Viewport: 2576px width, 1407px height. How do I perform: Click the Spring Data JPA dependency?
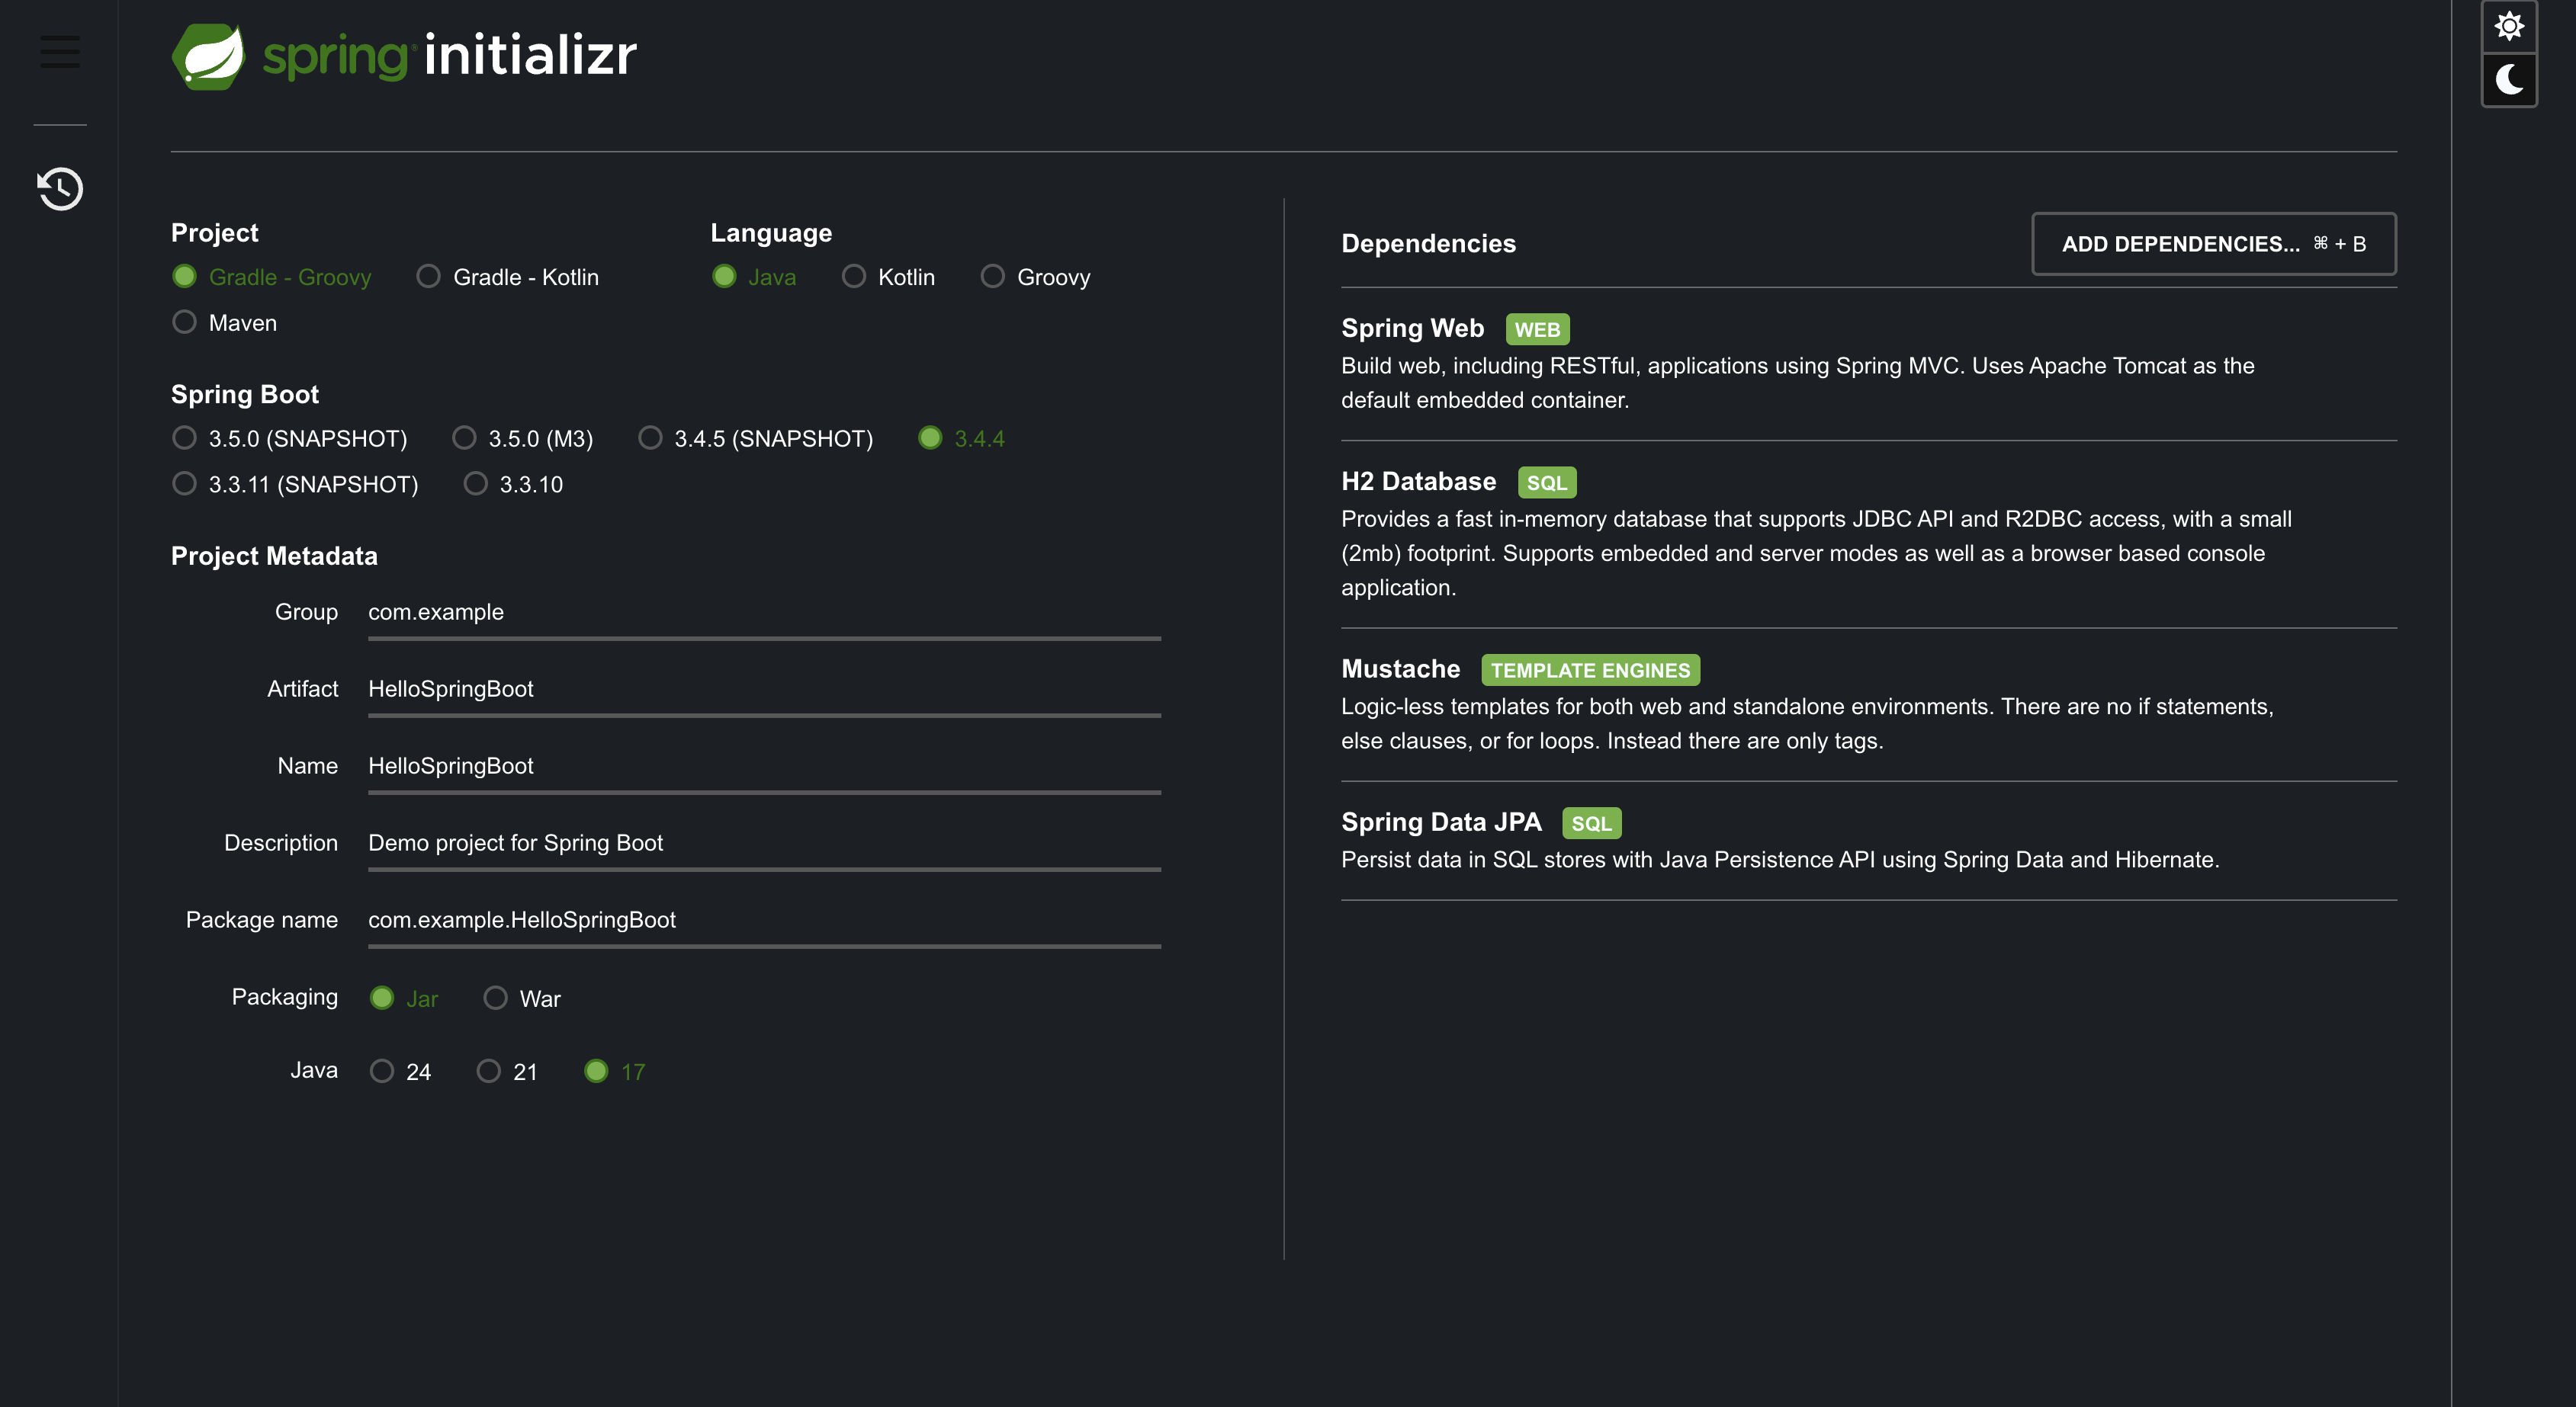[1440, 822]
